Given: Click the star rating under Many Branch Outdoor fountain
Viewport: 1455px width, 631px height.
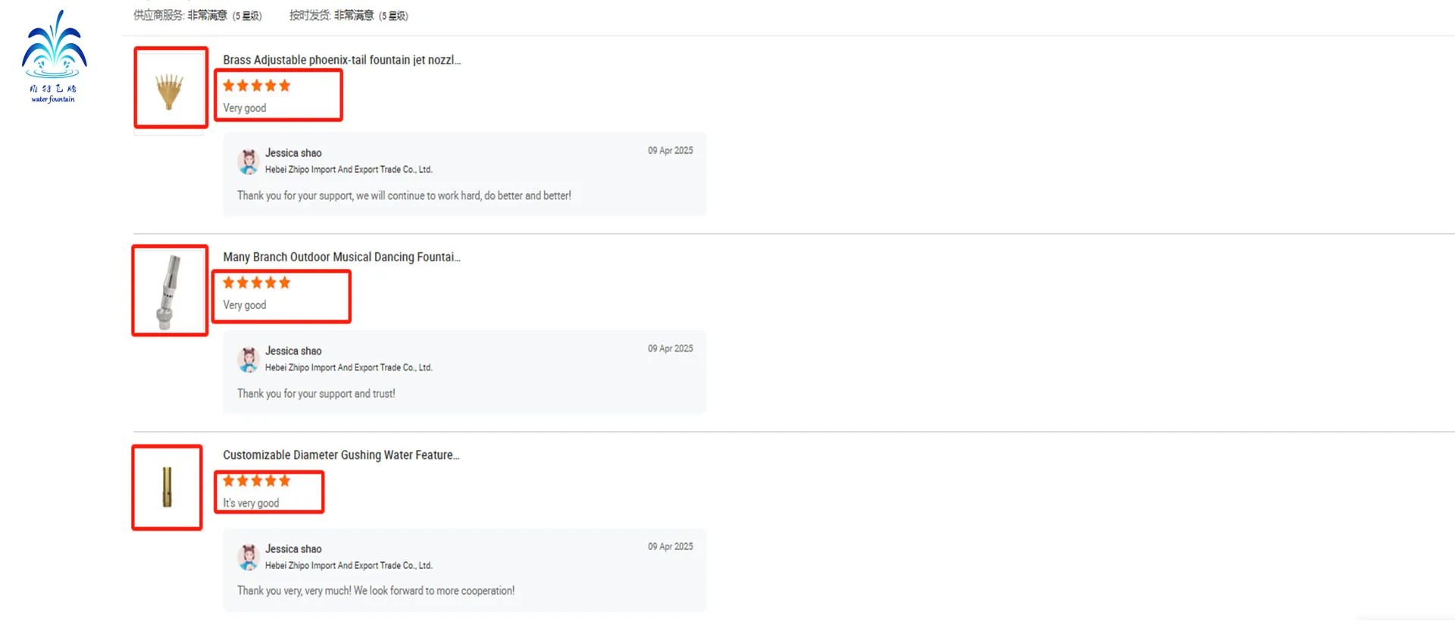Looking at the screenshot, I should [256, 283].
